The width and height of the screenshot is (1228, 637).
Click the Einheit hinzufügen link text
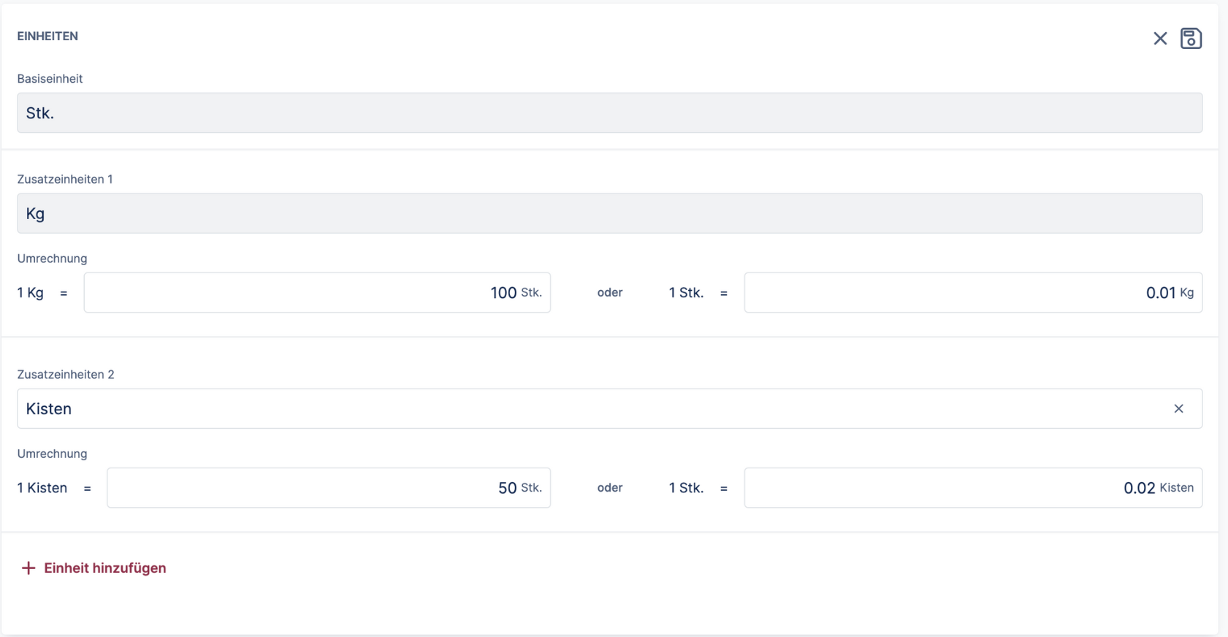click(x=104, y=568)
